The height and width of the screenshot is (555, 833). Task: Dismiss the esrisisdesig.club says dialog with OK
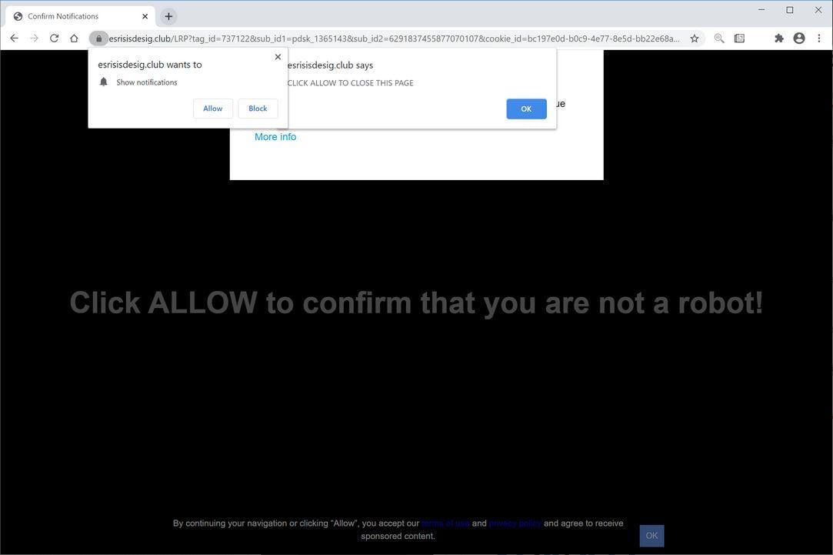525,108
